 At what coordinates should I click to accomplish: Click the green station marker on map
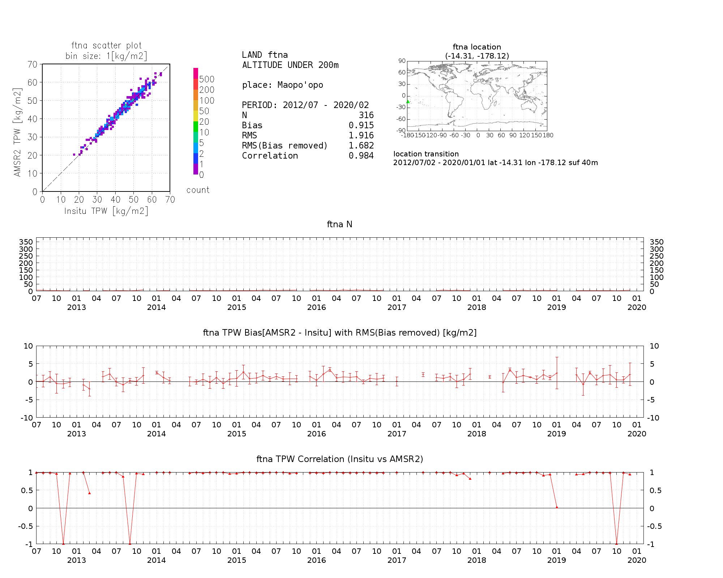point(408,102)
